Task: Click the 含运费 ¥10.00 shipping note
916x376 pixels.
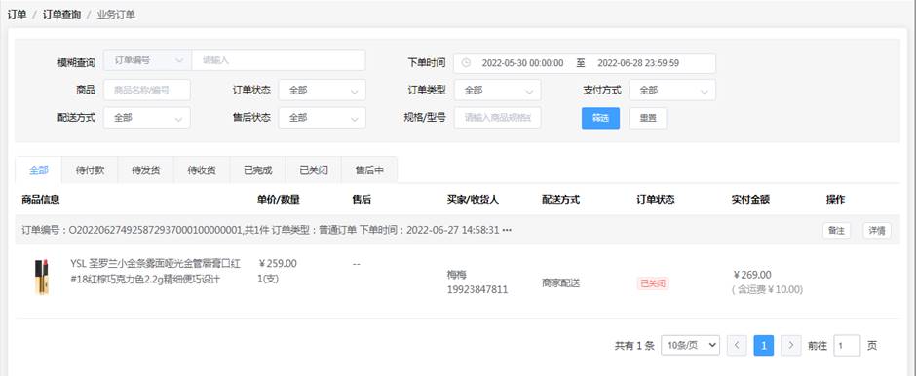Action: pyautogui.click(x=768, y=289)
